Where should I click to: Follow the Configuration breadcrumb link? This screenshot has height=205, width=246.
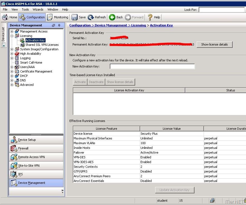tap(80, 25)
